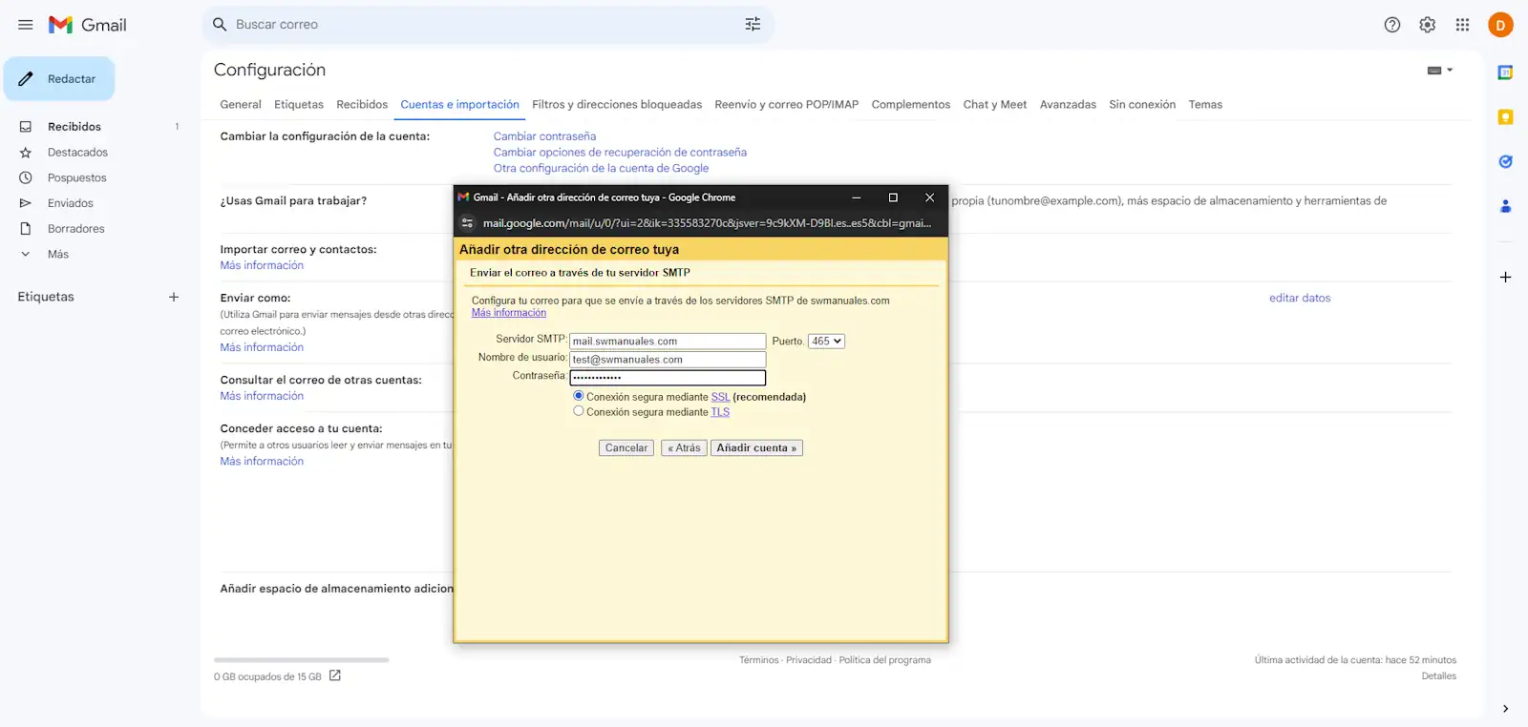
Task: Switch to Sin conexión tab
Action: click(1142, 105)
